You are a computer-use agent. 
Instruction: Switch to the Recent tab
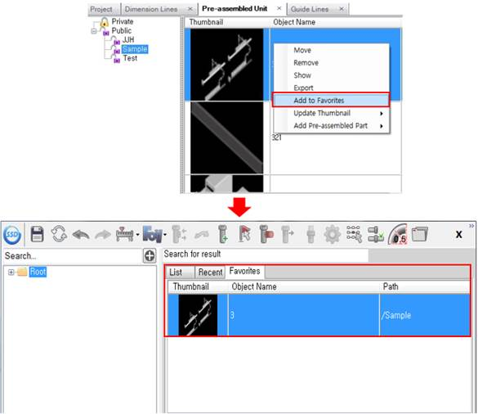(210, 272)
